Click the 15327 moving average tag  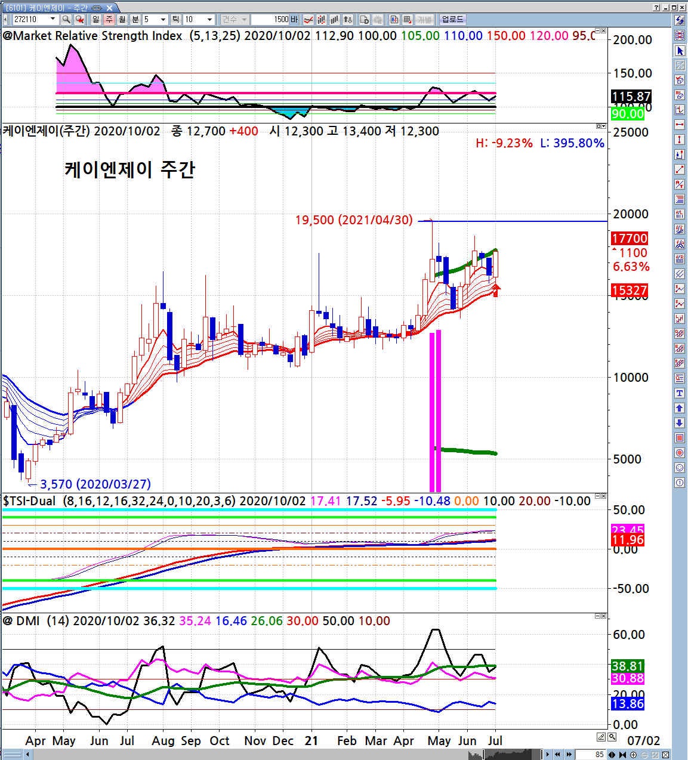[x=630, y=291]
